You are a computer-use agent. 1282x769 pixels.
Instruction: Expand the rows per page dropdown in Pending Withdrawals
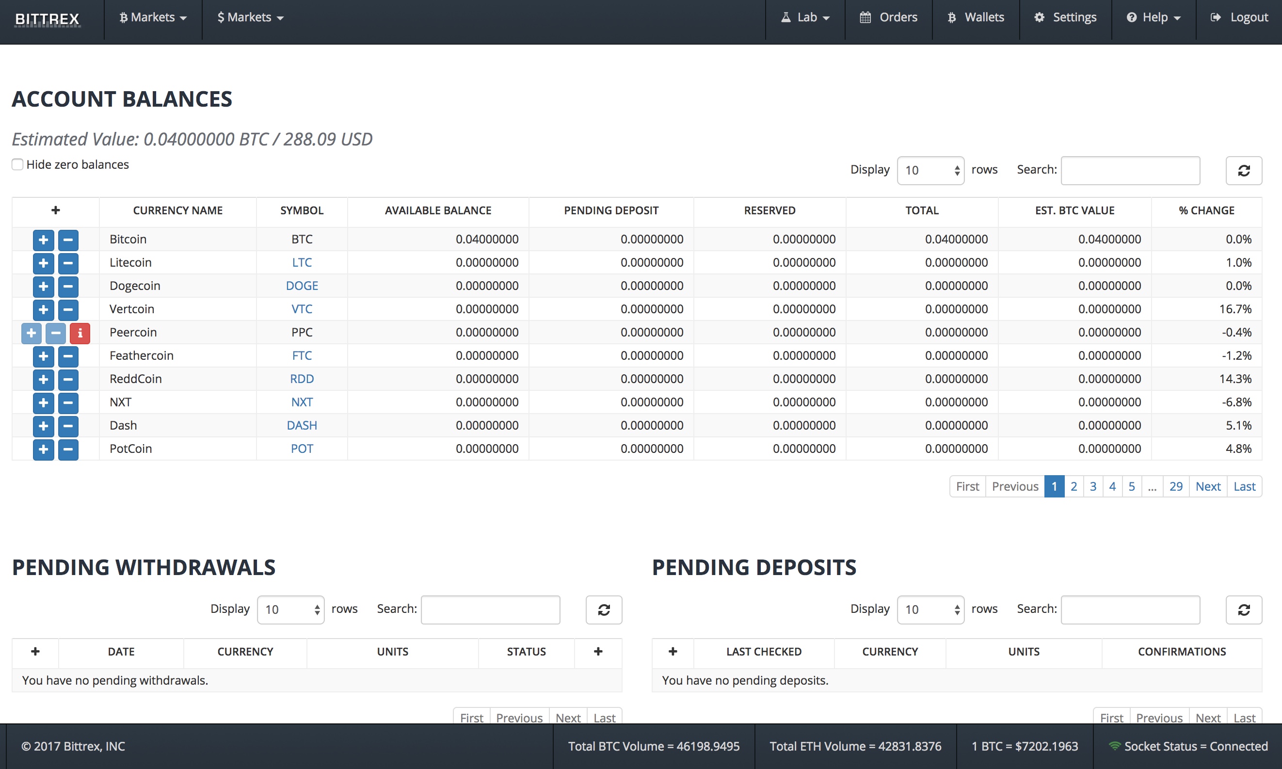click(289, 607)
